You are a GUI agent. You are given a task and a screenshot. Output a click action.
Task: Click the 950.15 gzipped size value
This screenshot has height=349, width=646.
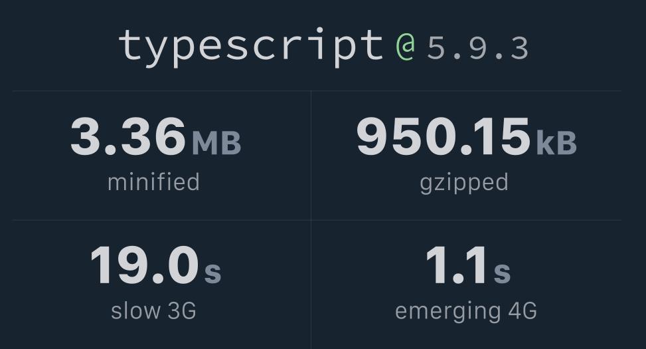pos(443,136)
